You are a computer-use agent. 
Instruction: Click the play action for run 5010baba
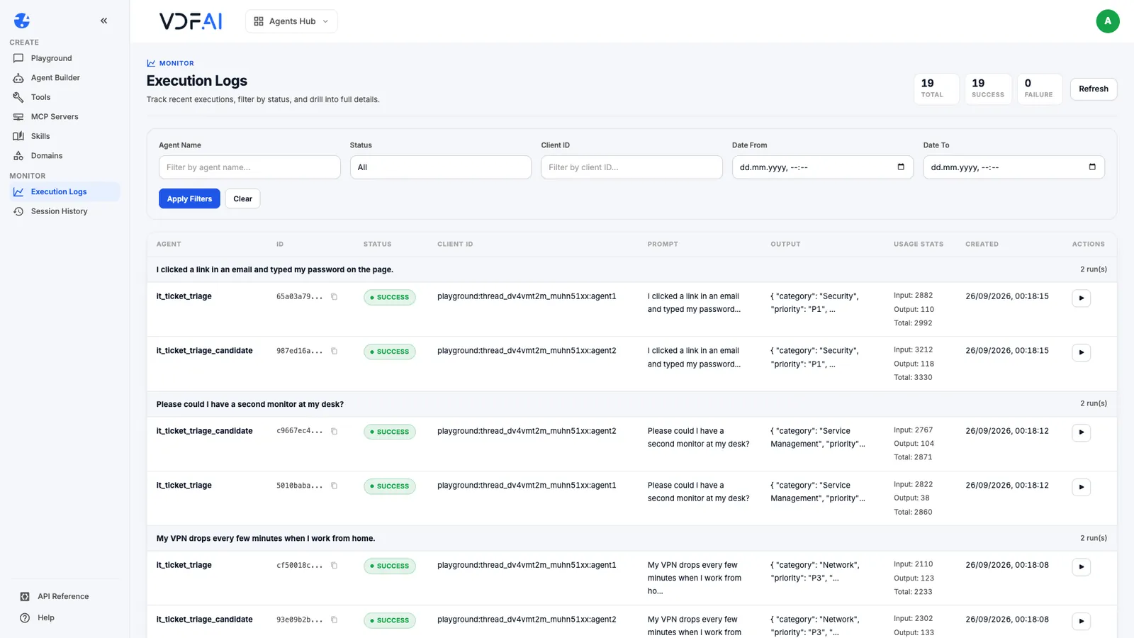pyautogui.click(x=1081, y=487)
